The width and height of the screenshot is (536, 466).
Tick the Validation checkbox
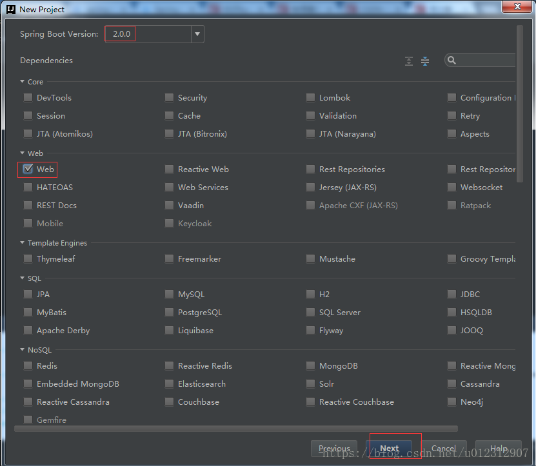tap(310, 116)
